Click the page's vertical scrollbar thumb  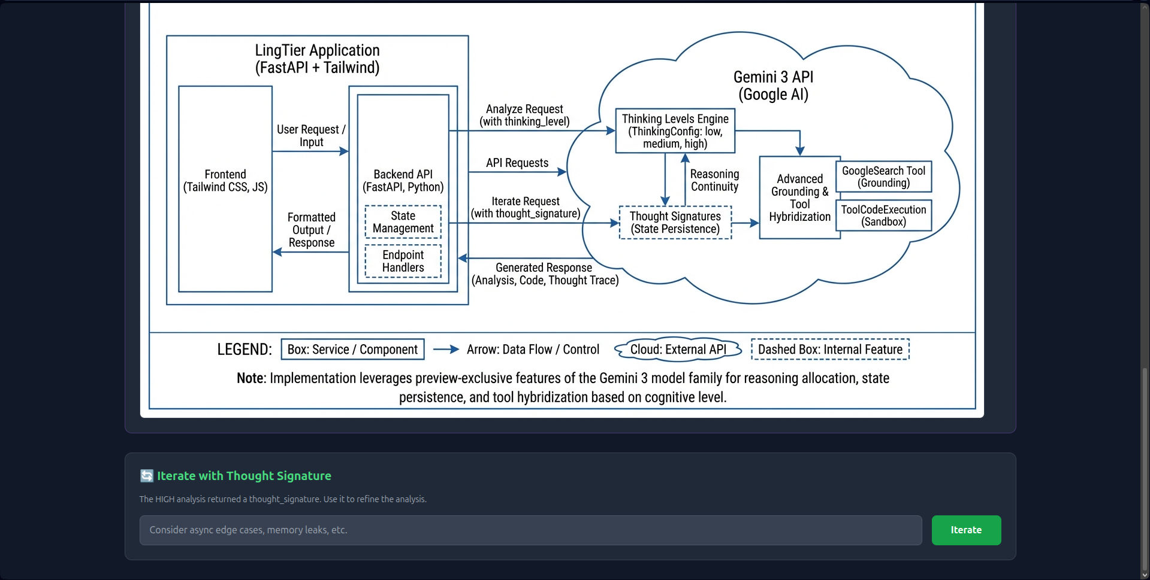point(1145,470)
